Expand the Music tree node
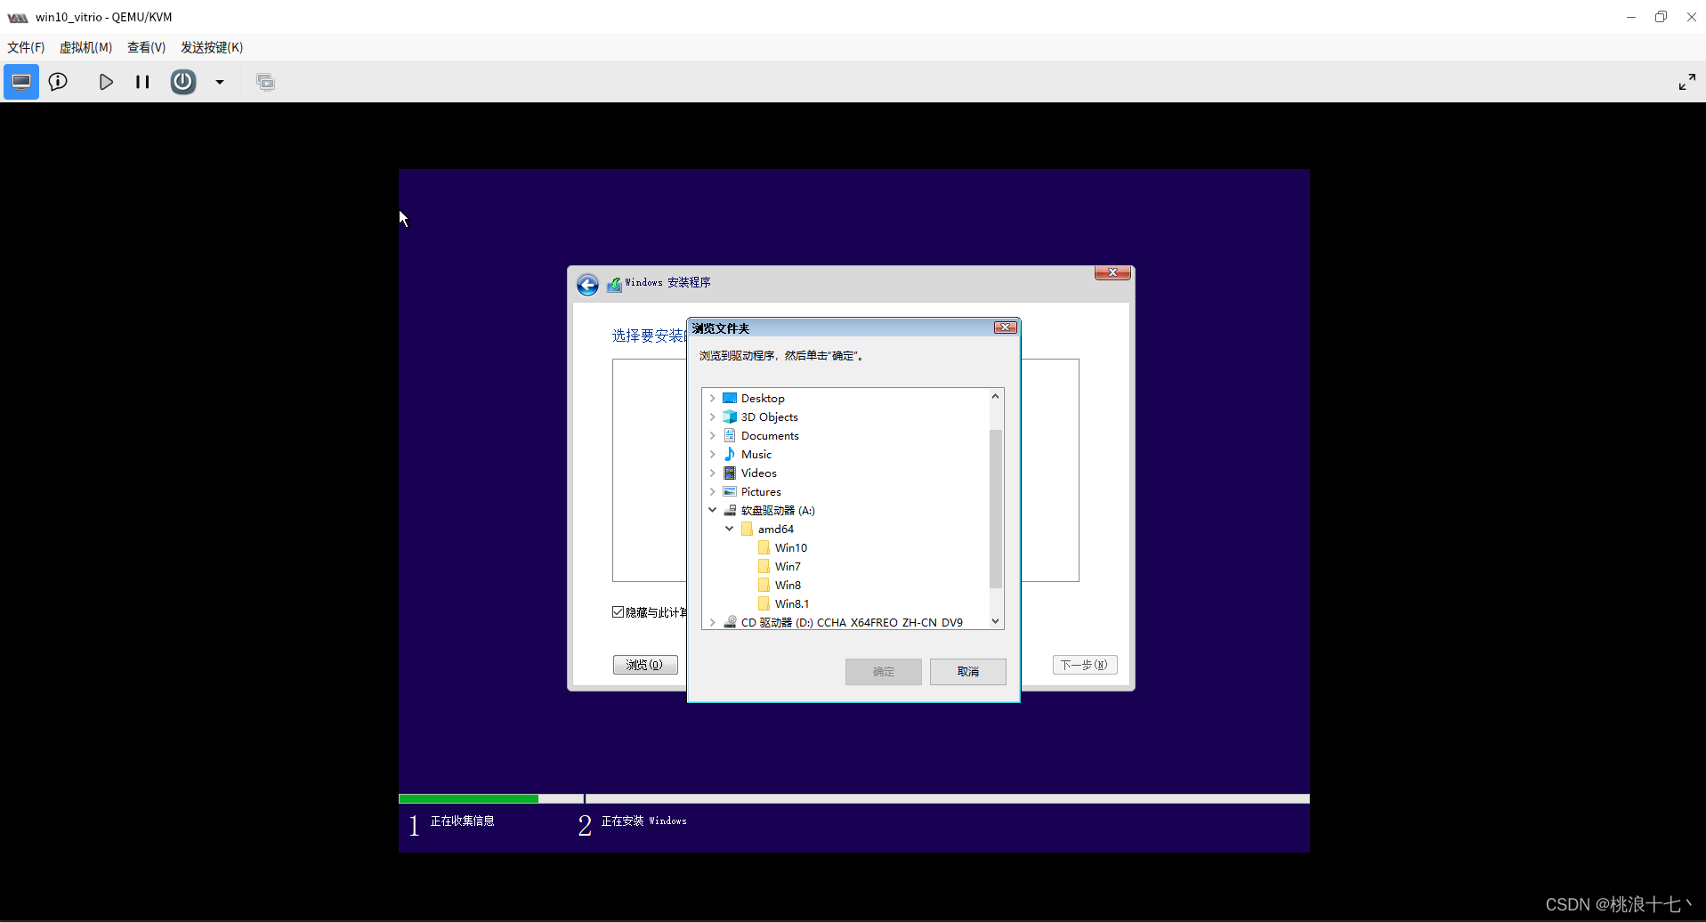 point(713,454)
